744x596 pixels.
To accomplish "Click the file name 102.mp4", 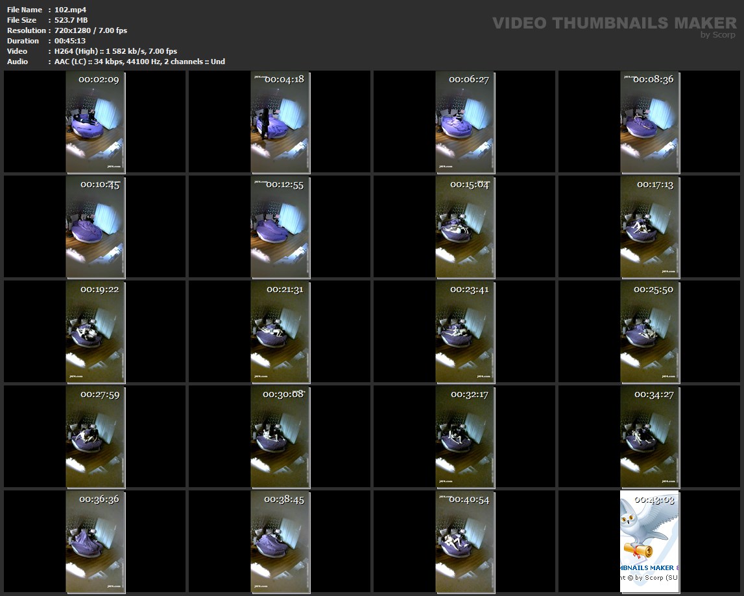I will 70,10.
